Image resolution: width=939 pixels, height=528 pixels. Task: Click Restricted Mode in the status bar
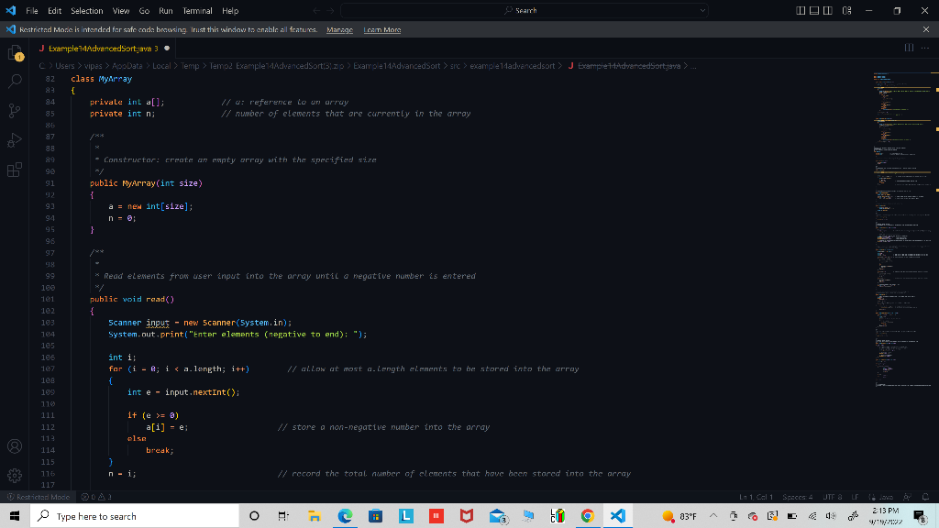38,497
